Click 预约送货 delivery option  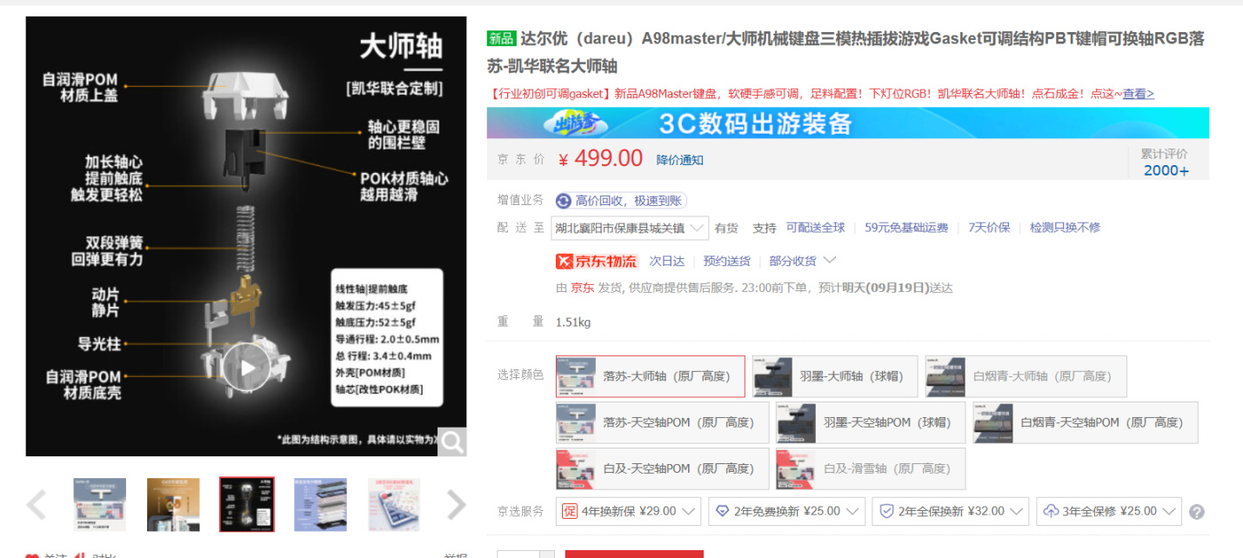pos(726,261)
